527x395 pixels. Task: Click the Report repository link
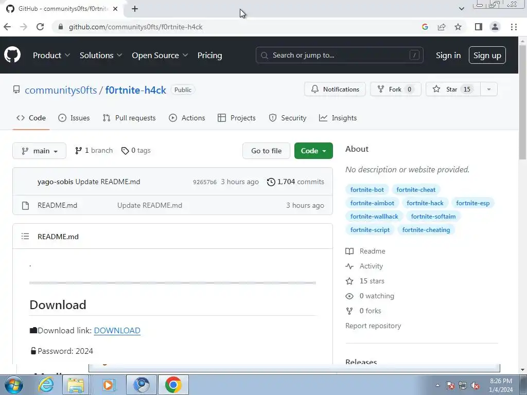click(373, 326)
